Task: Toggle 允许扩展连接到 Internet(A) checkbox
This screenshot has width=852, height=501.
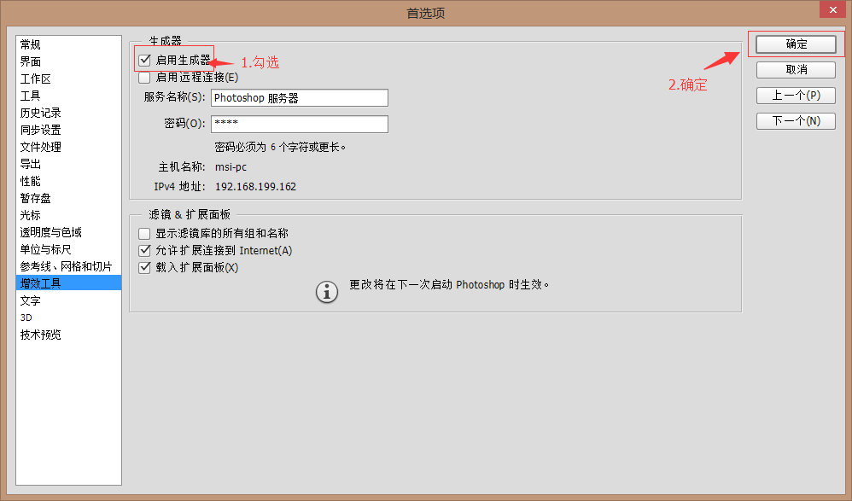Action: click(144, 251)
